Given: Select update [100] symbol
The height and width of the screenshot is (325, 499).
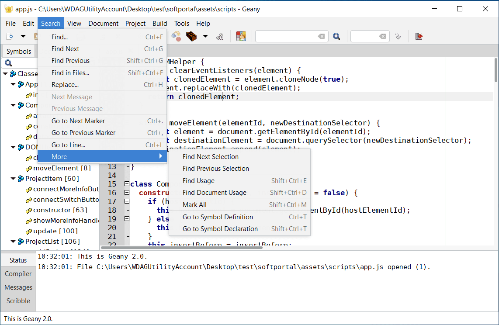Looking at the screenshot, I should pyautogui.click(x=55, y=231).
